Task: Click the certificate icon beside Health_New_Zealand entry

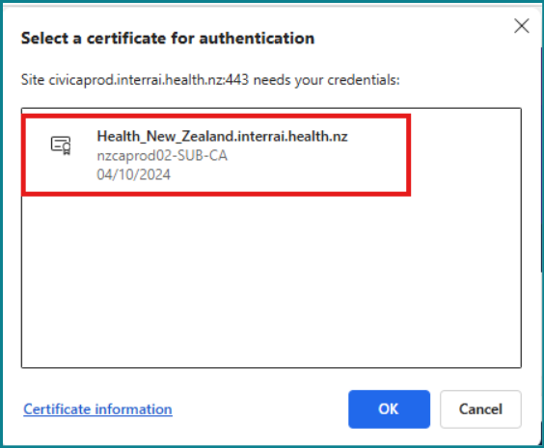Action: coord(61,145)
